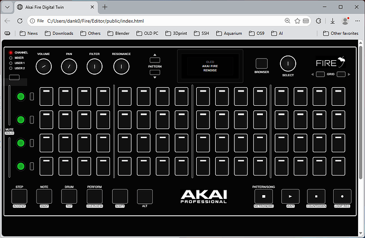
Task: Click the first pad in the top row
Action: [x=47, y=97]
